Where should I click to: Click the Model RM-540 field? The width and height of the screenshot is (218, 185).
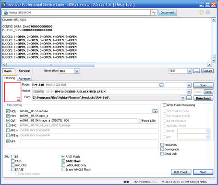(96, 85)
